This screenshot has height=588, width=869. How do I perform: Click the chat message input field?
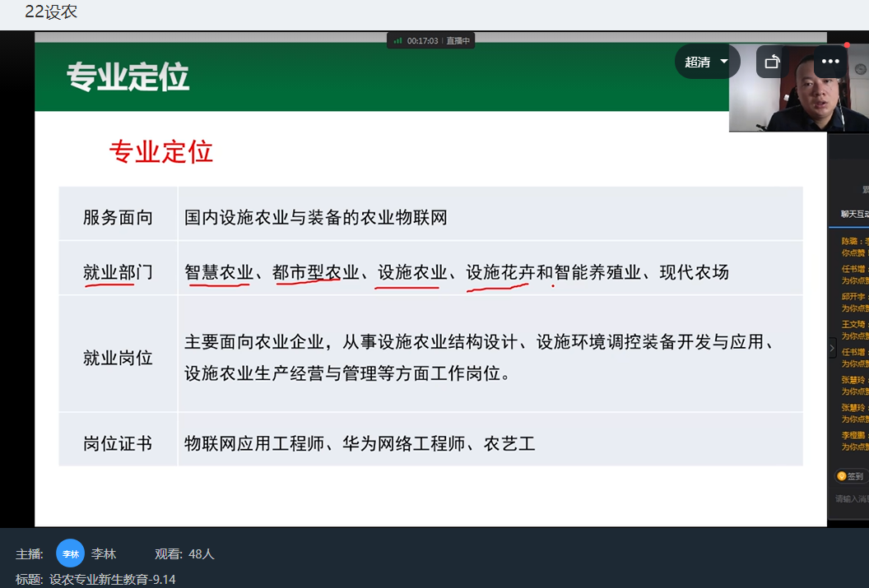coord(852,499)
